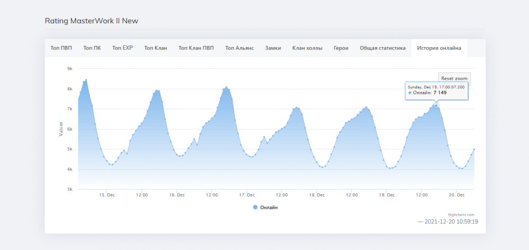Viewport: 529px width, 250px height.
Task: Click the Rating MasterWork II New heading
Action: (92, 21)
